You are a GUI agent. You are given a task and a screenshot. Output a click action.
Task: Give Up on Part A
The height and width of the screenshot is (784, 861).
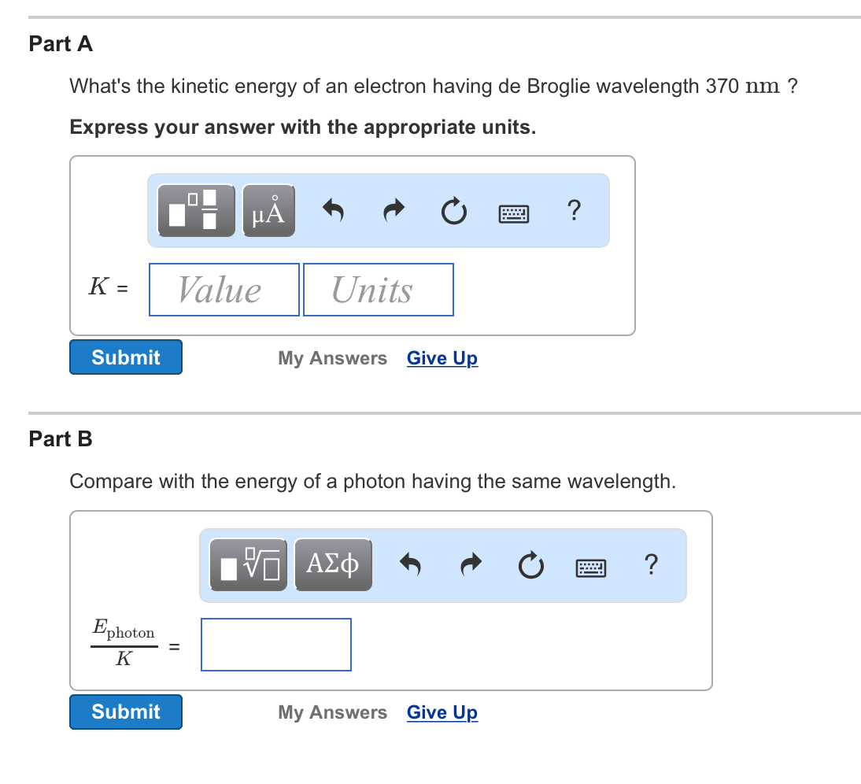(442, 358)
